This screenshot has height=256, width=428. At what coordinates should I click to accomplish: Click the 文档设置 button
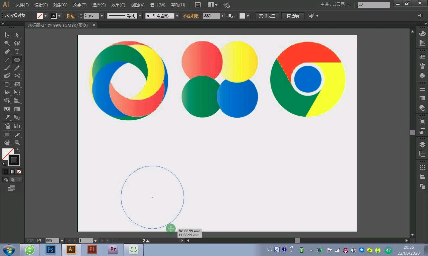coord(267,16)
